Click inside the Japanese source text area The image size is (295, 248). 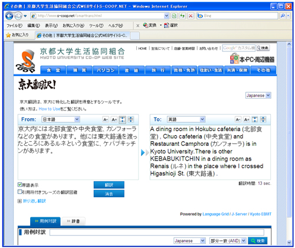tap(78, 152)
